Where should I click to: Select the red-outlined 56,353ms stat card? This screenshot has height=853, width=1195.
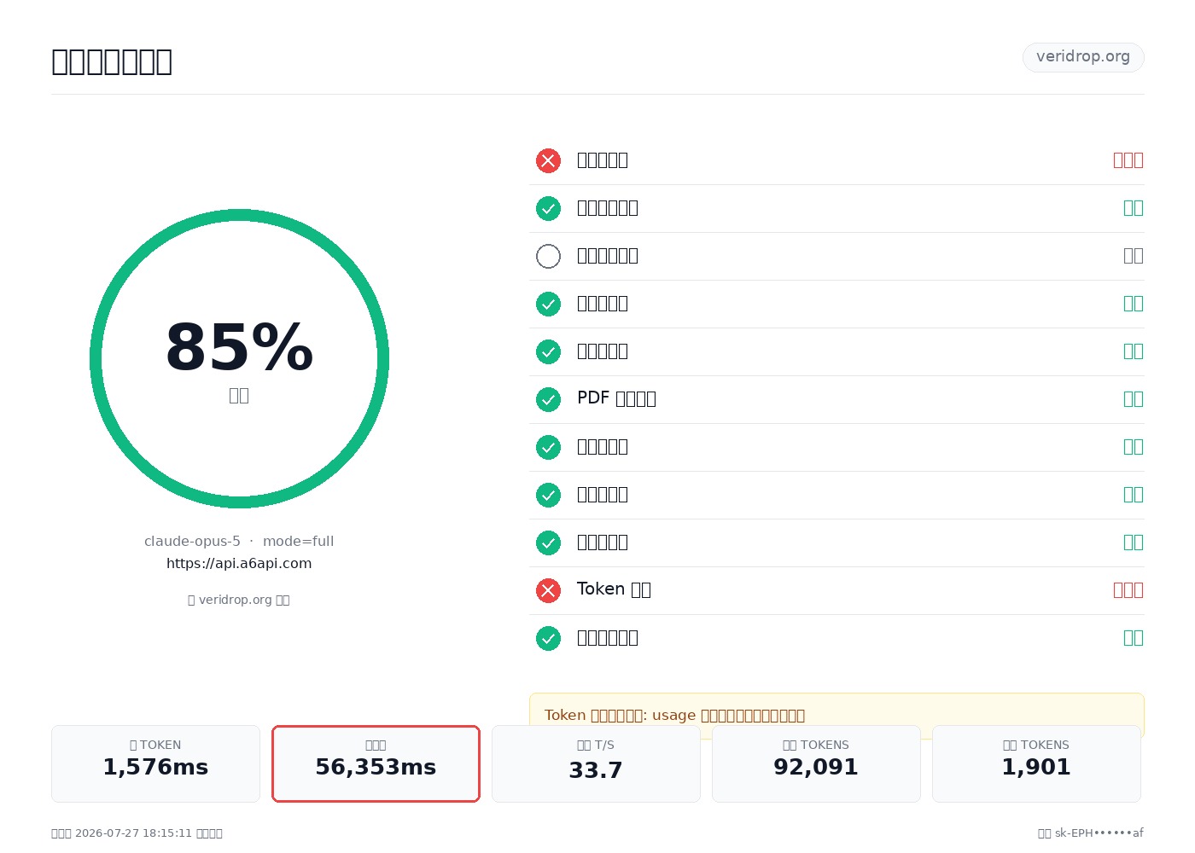(376, 763)
